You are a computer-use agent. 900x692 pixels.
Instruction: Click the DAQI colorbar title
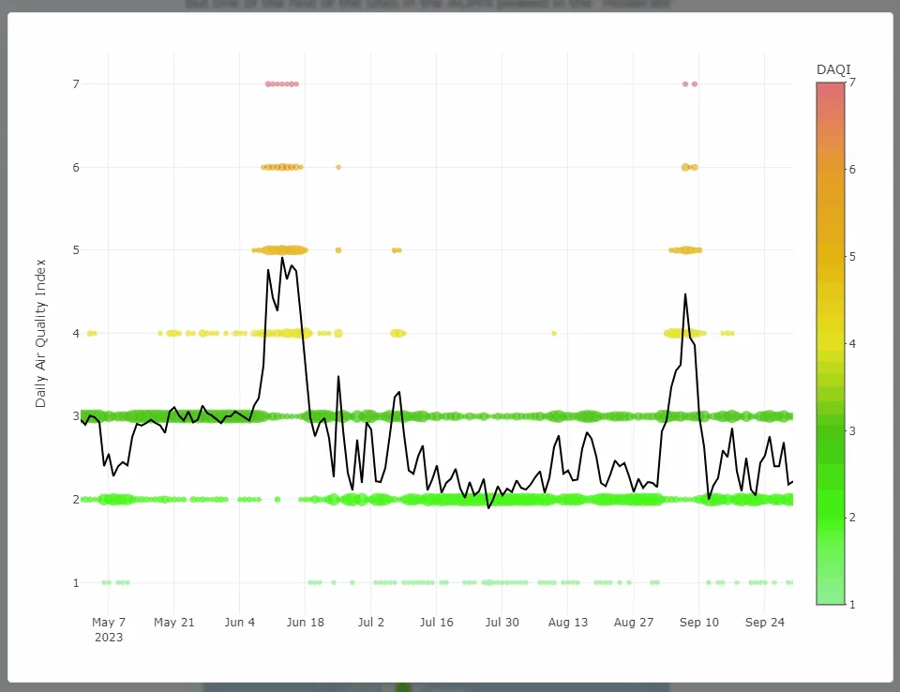[833, 68]
